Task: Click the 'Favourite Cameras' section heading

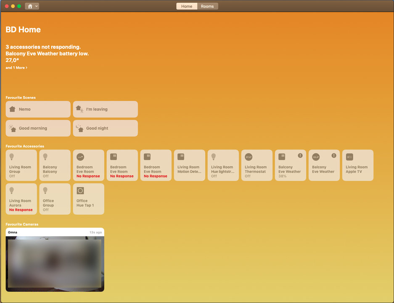Action: pos(22,224)
